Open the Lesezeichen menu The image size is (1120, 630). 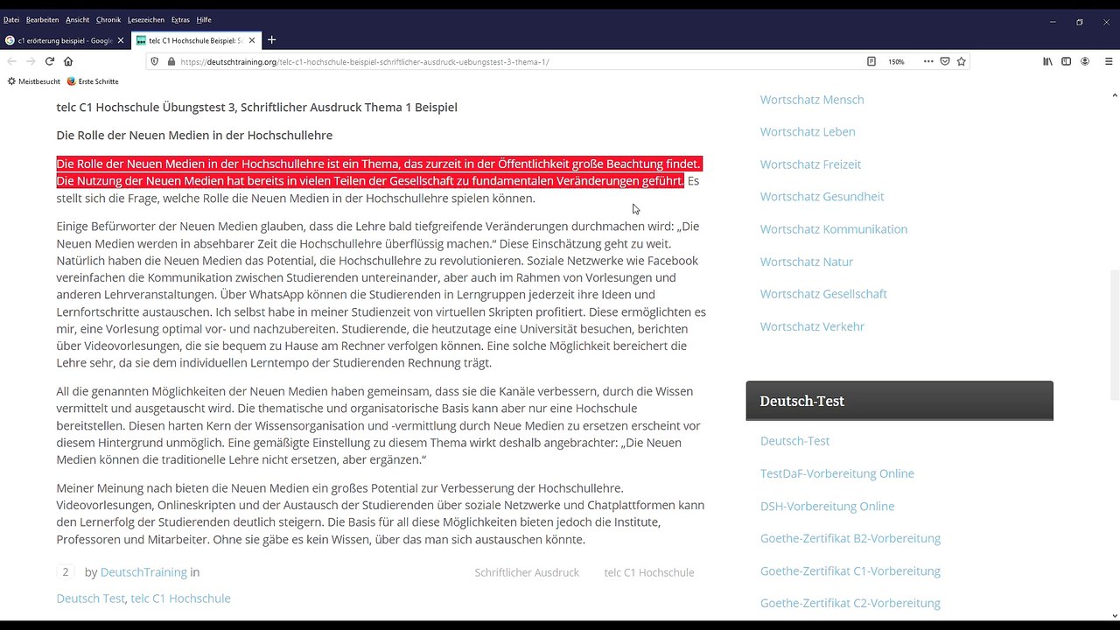coord(146,19)
